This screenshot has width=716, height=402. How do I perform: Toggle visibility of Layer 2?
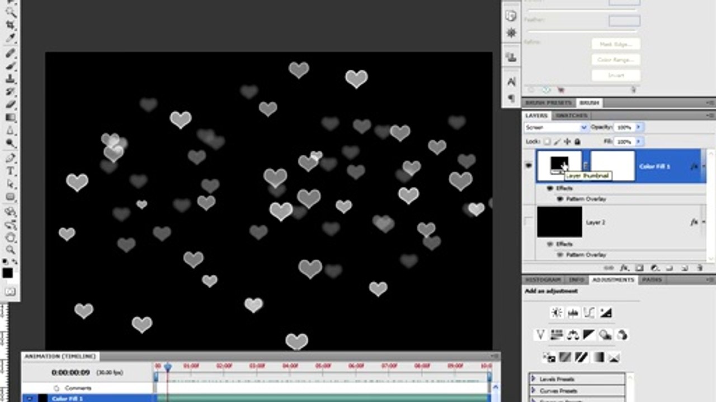[529, 222]
